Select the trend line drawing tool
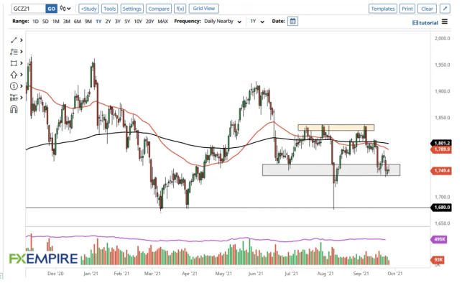This screenshot has width=462, height=283. pyautogui.click(x=14, y=40)
